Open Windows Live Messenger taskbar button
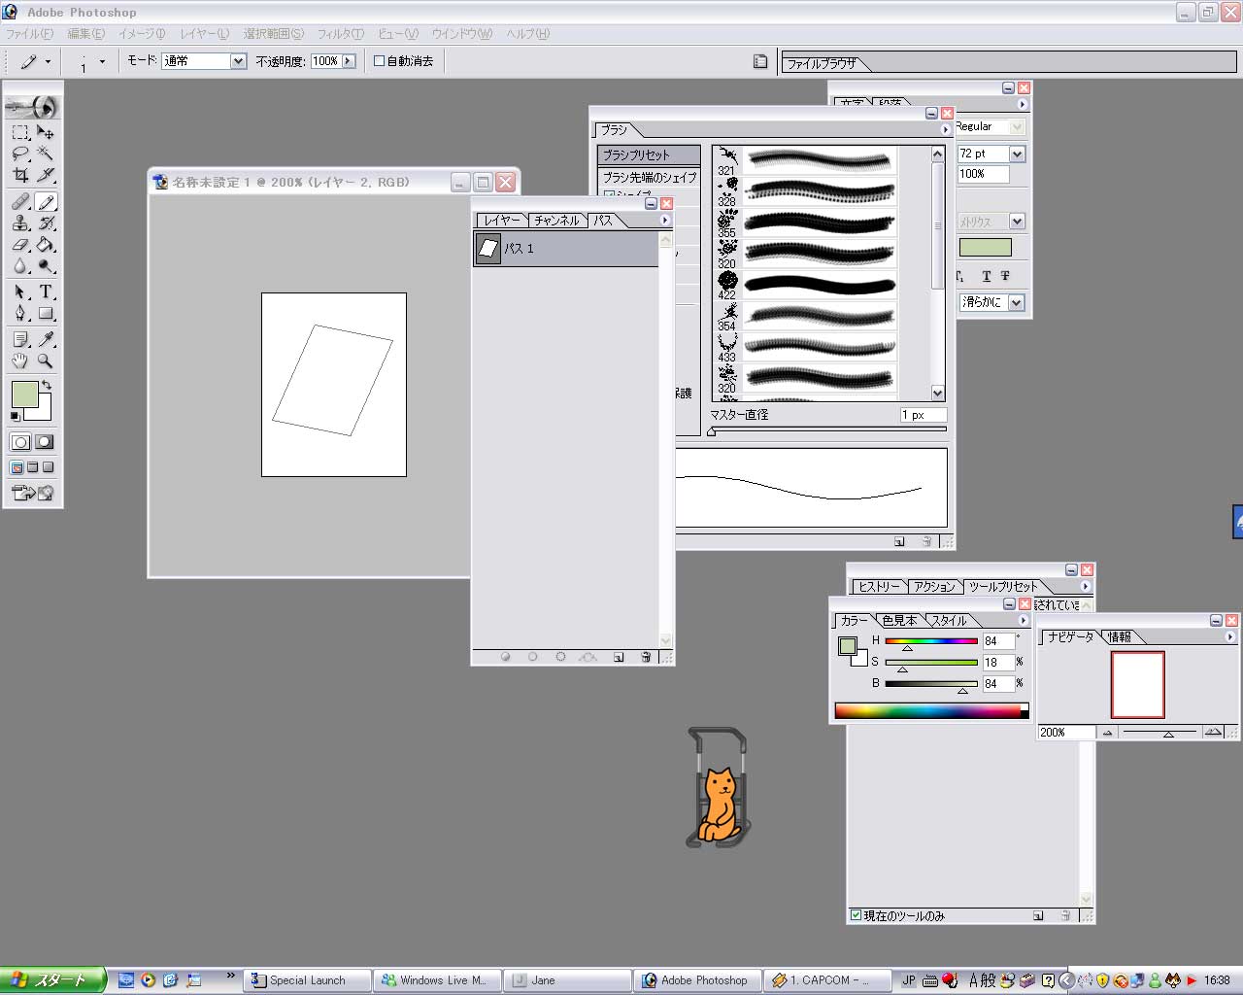 tap(438, 980)
